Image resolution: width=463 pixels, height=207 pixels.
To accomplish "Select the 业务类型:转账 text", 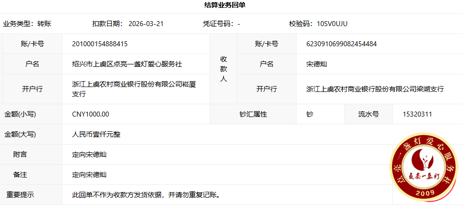I will (x=27, y=24).
